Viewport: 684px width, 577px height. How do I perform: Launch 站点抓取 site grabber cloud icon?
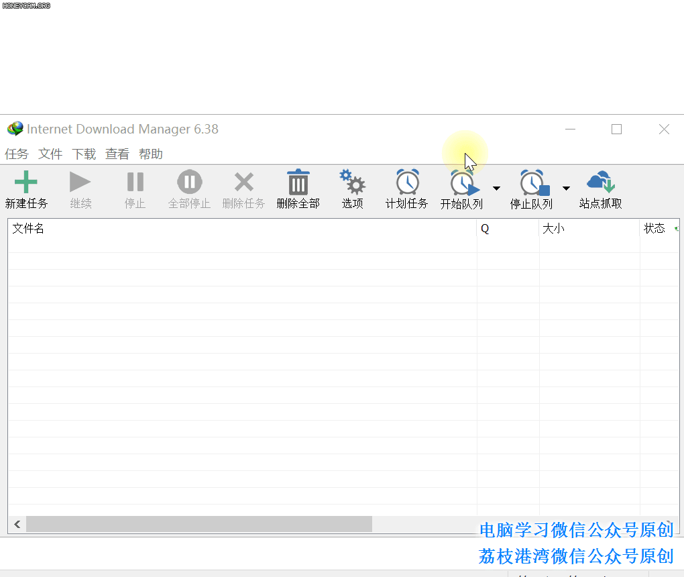tap(600, 182)
